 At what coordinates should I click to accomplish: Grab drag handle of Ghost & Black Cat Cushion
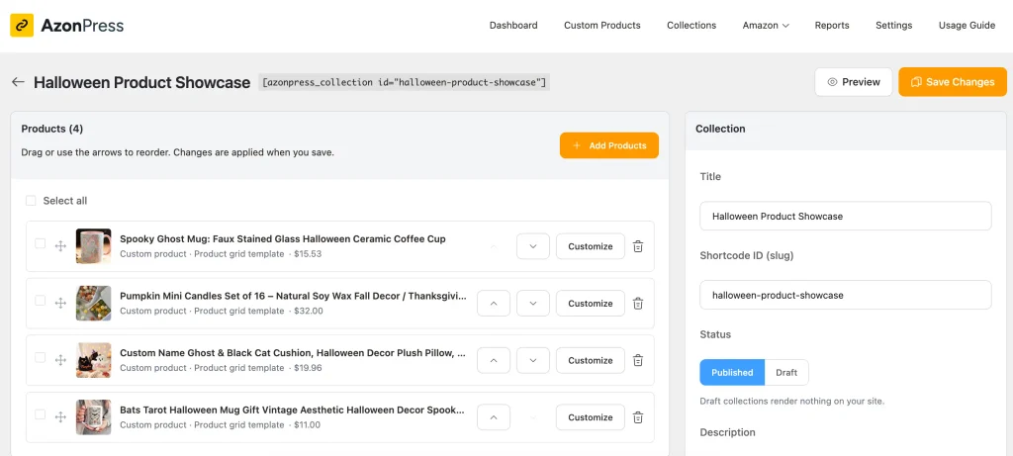[60, 360]
